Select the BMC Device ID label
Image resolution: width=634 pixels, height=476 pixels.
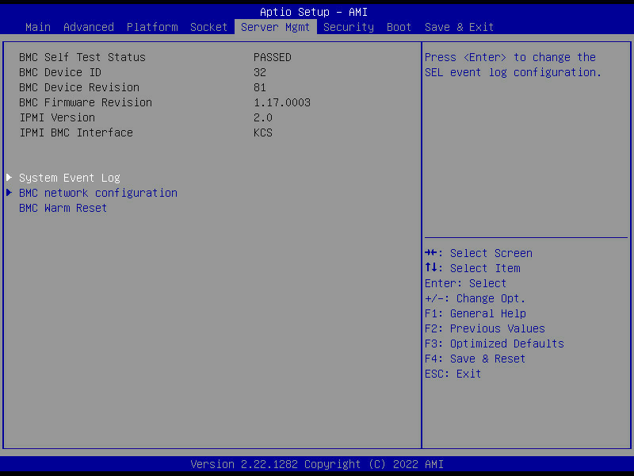pyautogui.click(x=60, y=72)
